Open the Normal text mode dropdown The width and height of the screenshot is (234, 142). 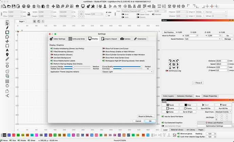(x=216, y=12)
